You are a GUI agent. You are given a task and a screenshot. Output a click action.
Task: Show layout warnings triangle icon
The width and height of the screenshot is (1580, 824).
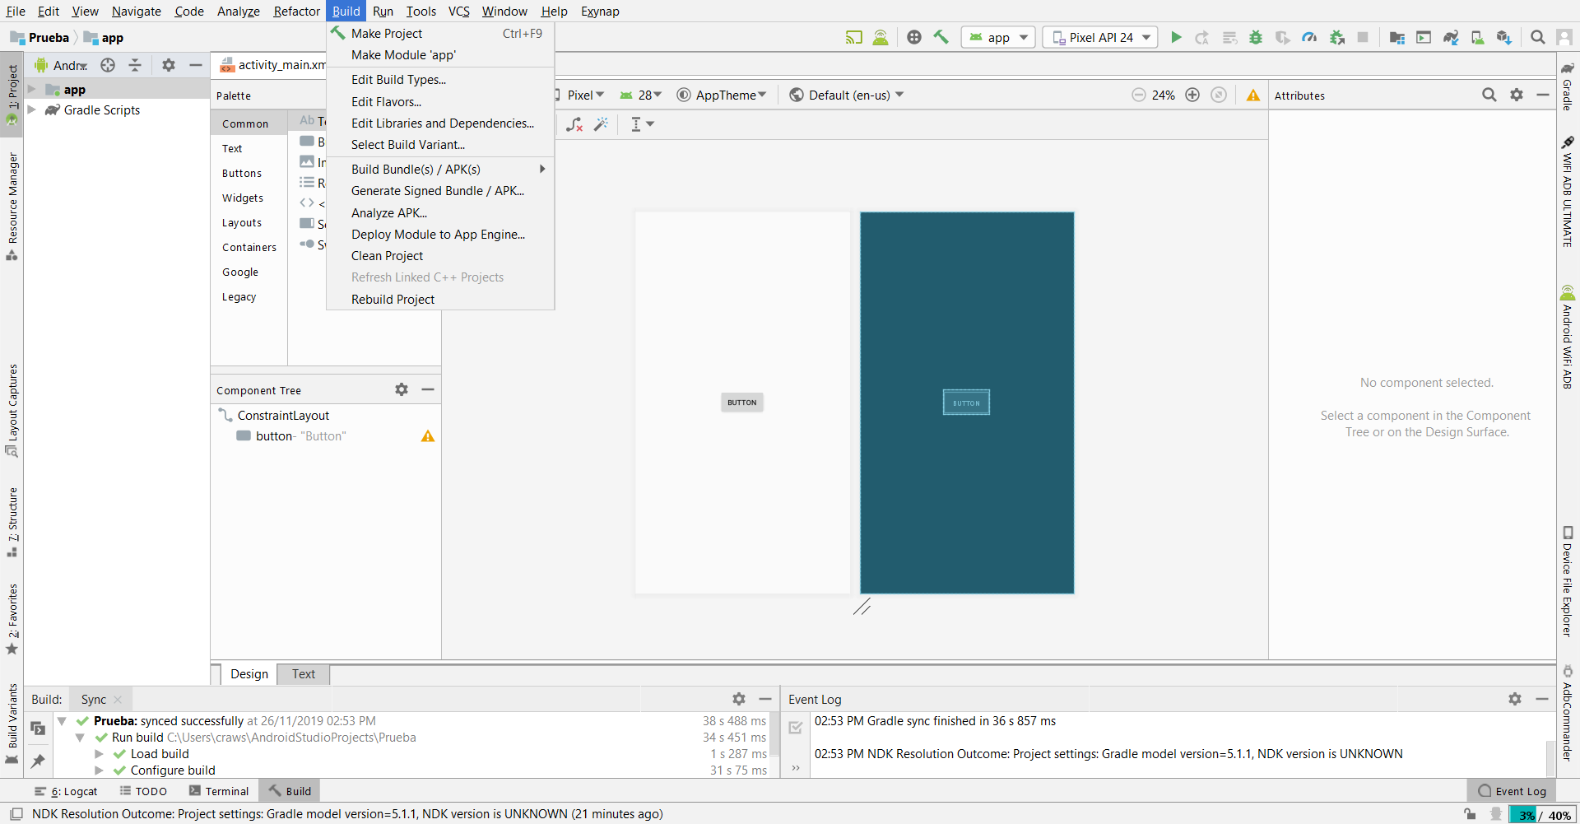[x=1253, y=95]
